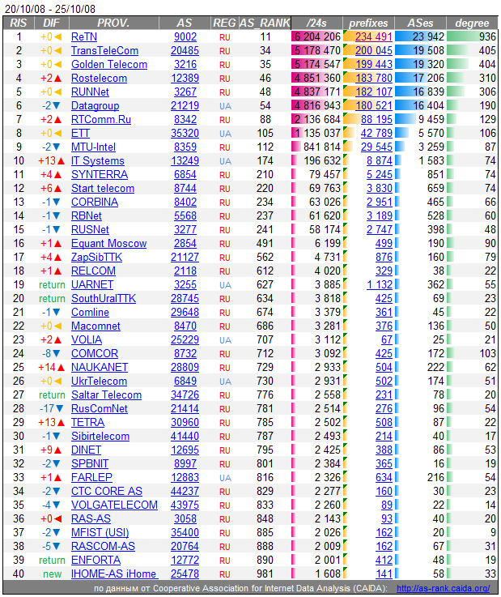
Task: Open the TETRA provider link
Action: tap(87, 422)
